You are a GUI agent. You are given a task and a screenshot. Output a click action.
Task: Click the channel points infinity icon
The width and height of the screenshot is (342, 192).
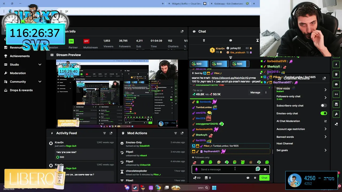click(197, 178)
